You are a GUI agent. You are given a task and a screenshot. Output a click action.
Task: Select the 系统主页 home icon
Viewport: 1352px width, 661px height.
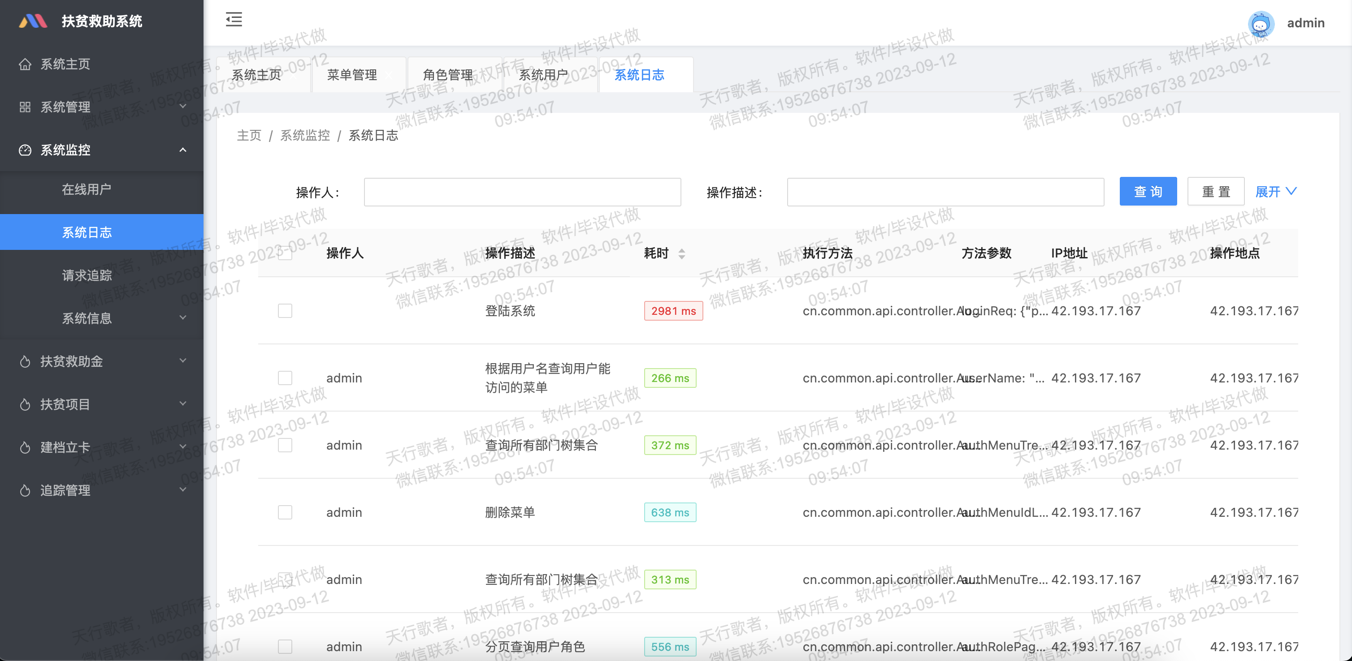26,64
